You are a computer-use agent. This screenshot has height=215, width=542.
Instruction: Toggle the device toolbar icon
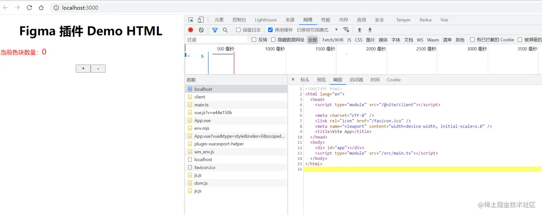(x=201, y=20)
